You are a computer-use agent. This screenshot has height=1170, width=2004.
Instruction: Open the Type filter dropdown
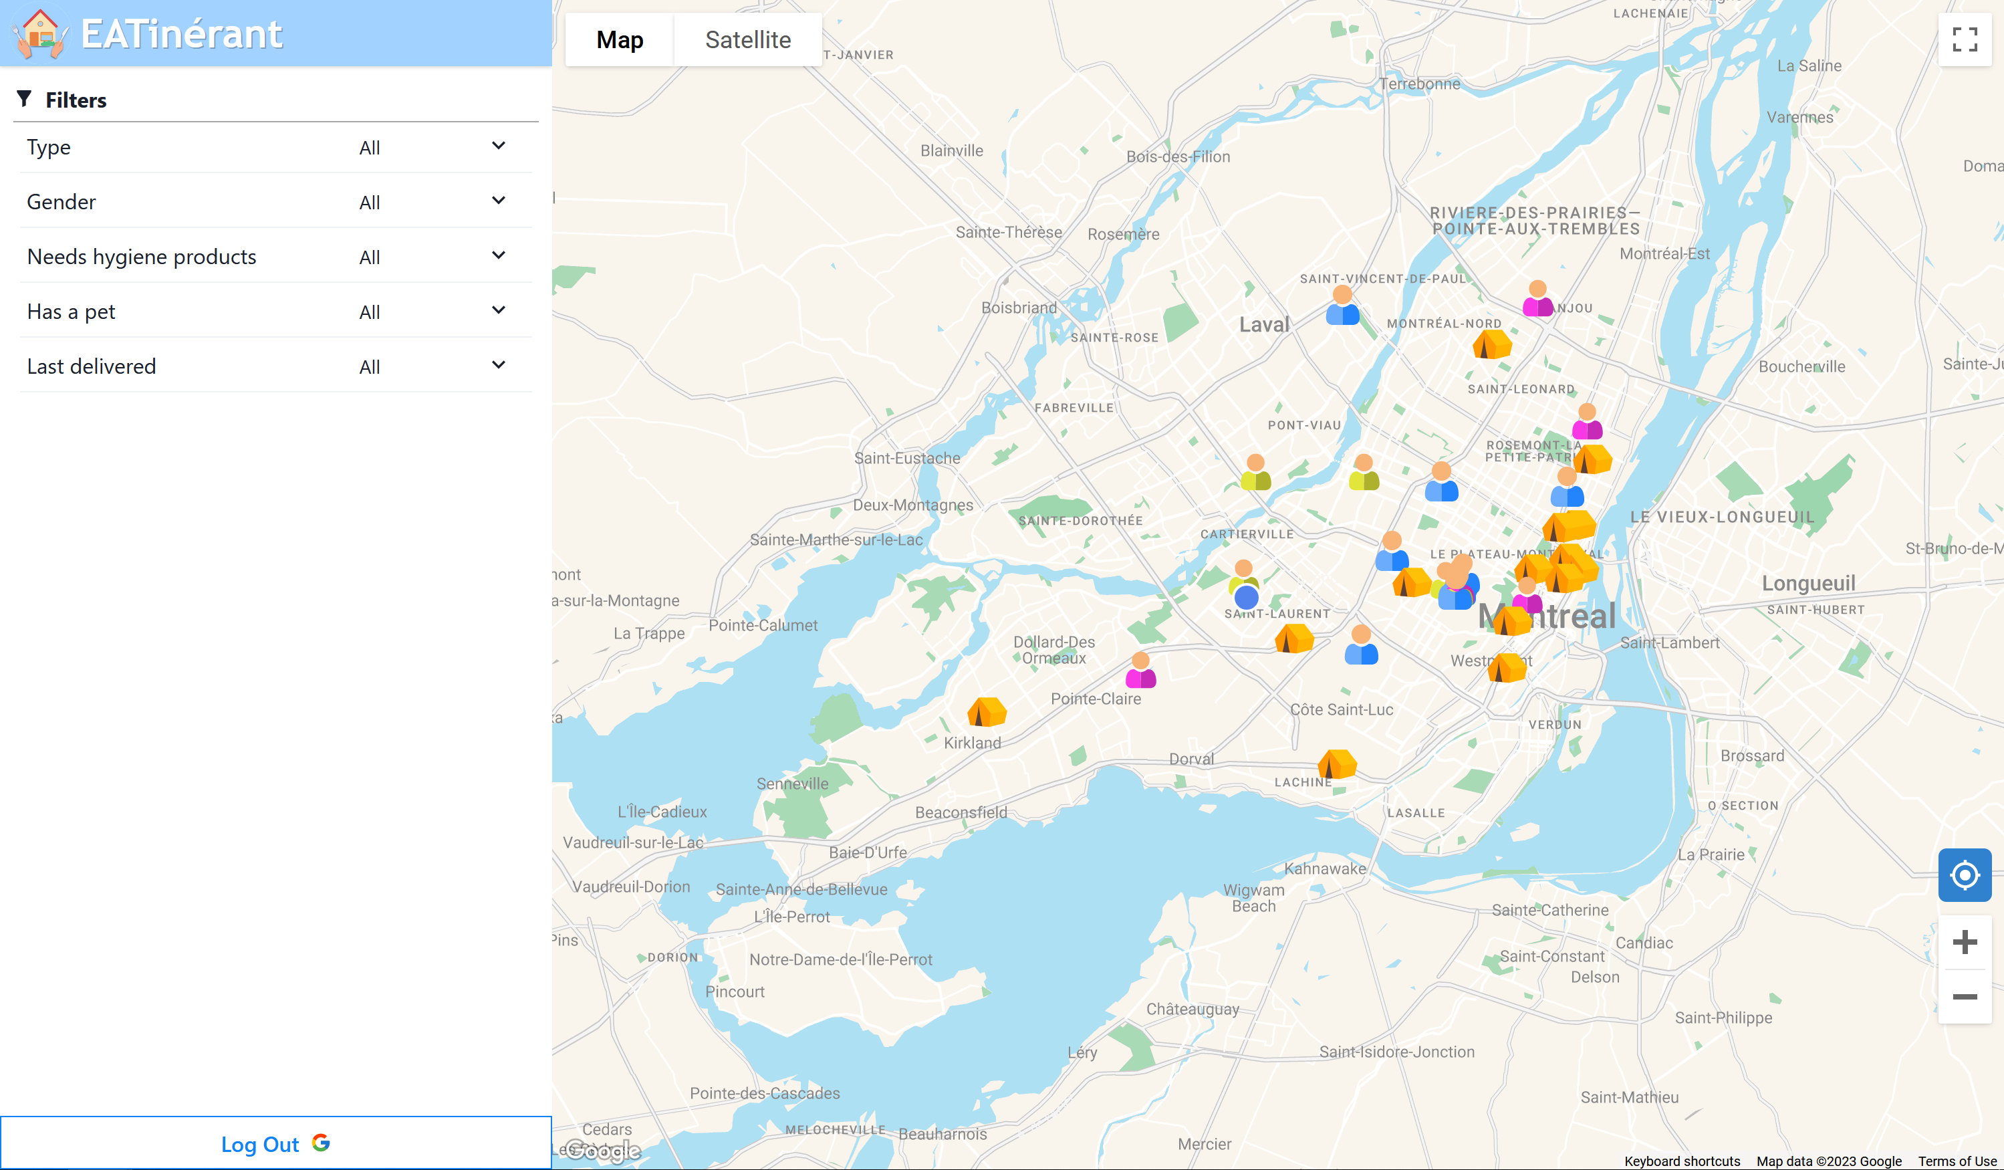point(433,147)
